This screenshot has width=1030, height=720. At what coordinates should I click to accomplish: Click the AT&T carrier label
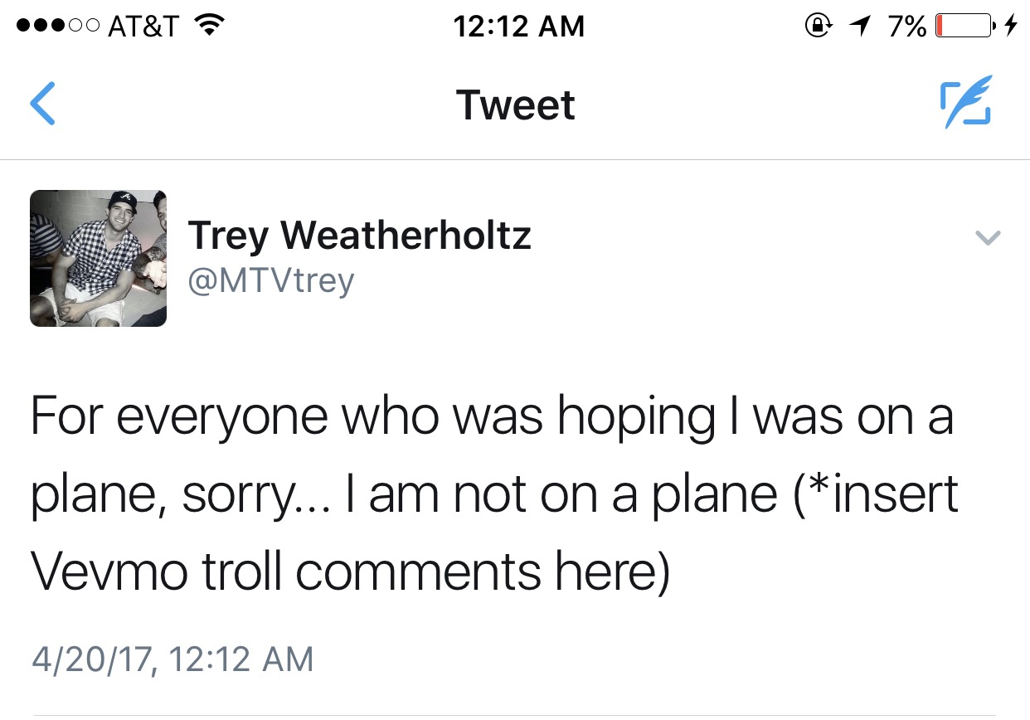pos(144,27)
